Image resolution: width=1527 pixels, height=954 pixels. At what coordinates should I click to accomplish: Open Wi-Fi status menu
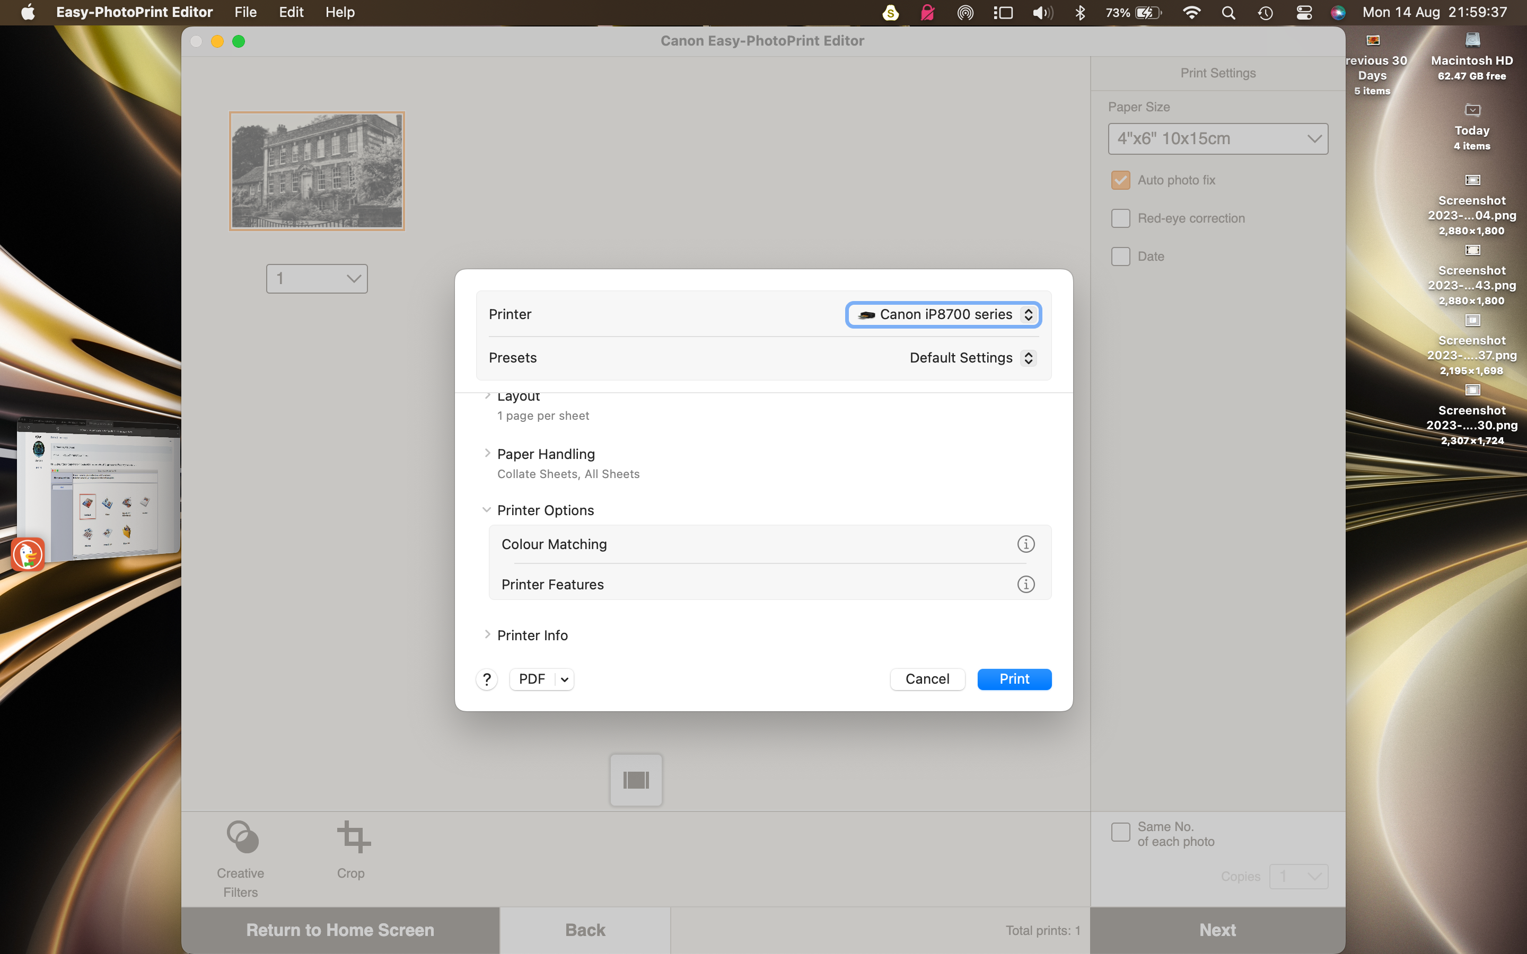tap(1191, 12)
